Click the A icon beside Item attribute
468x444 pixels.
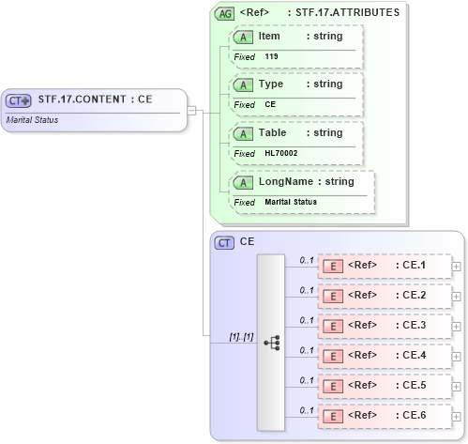[x=243, y=38]
